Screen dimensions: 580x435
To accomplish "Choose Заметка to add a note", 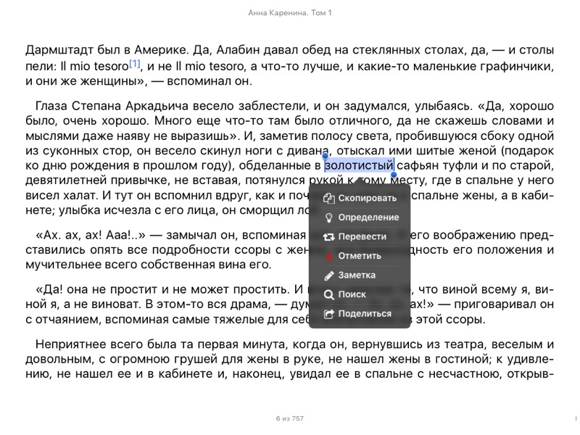I will [360, 275].
